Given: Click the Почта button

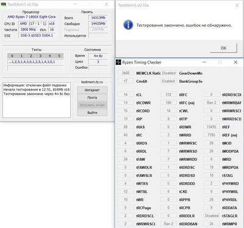Looking at the screenshot, I should tap(92, 97).
